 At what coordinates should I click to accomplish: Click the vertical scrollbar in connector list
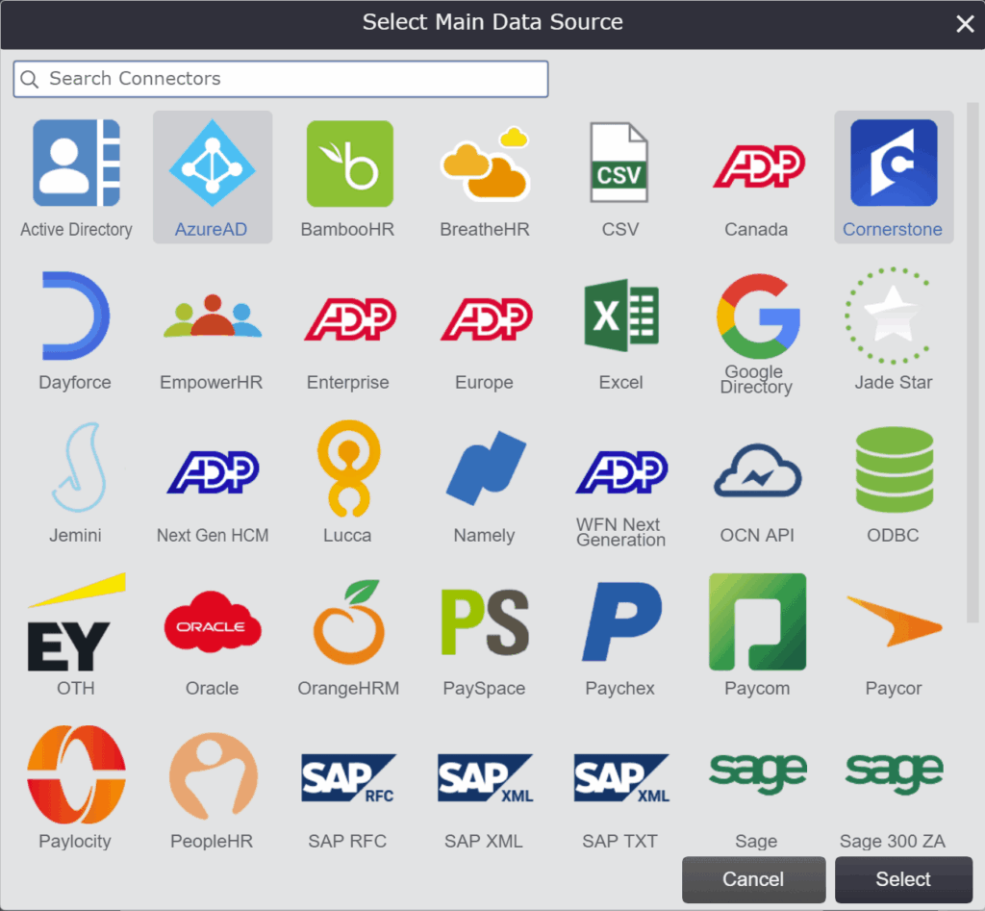pos(972,366)
